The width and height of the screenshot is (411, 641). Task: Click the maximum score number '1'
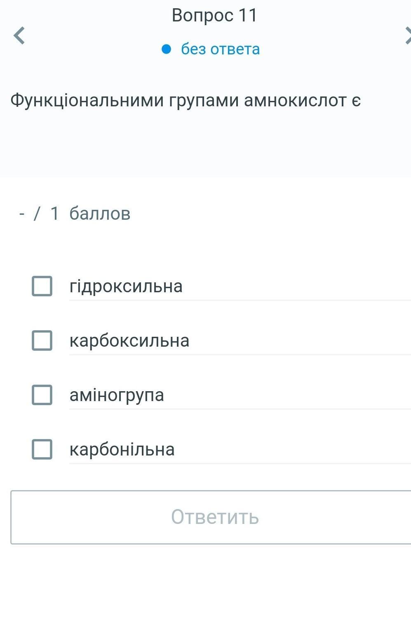pos(54,214)
